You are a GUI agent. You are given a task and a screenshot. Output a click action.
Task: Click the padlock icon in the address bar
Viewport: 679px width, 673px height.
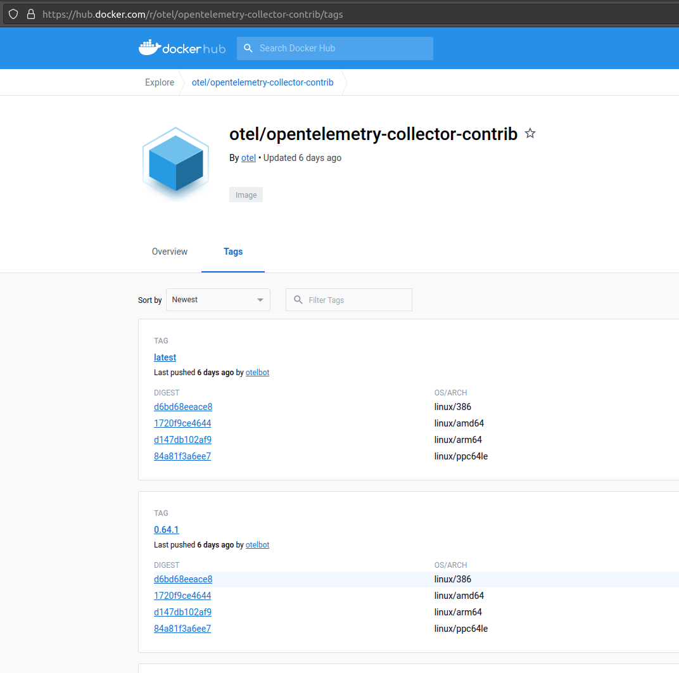coord(30,13)
